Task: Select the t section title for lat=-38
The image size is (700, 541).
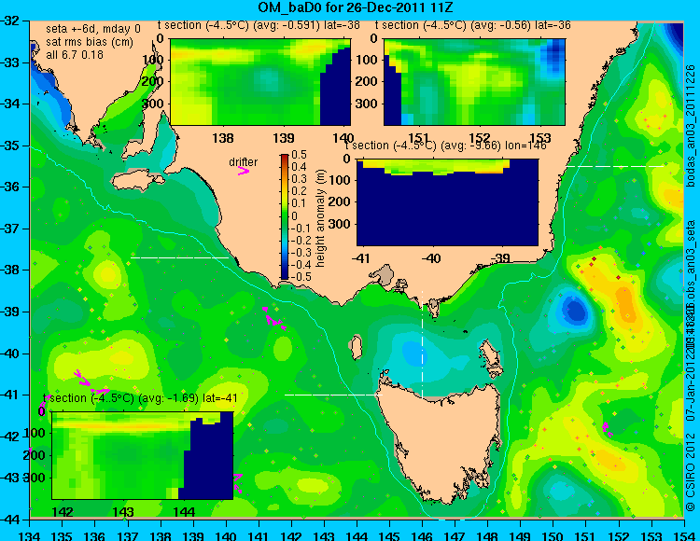Action: (259, 25)
